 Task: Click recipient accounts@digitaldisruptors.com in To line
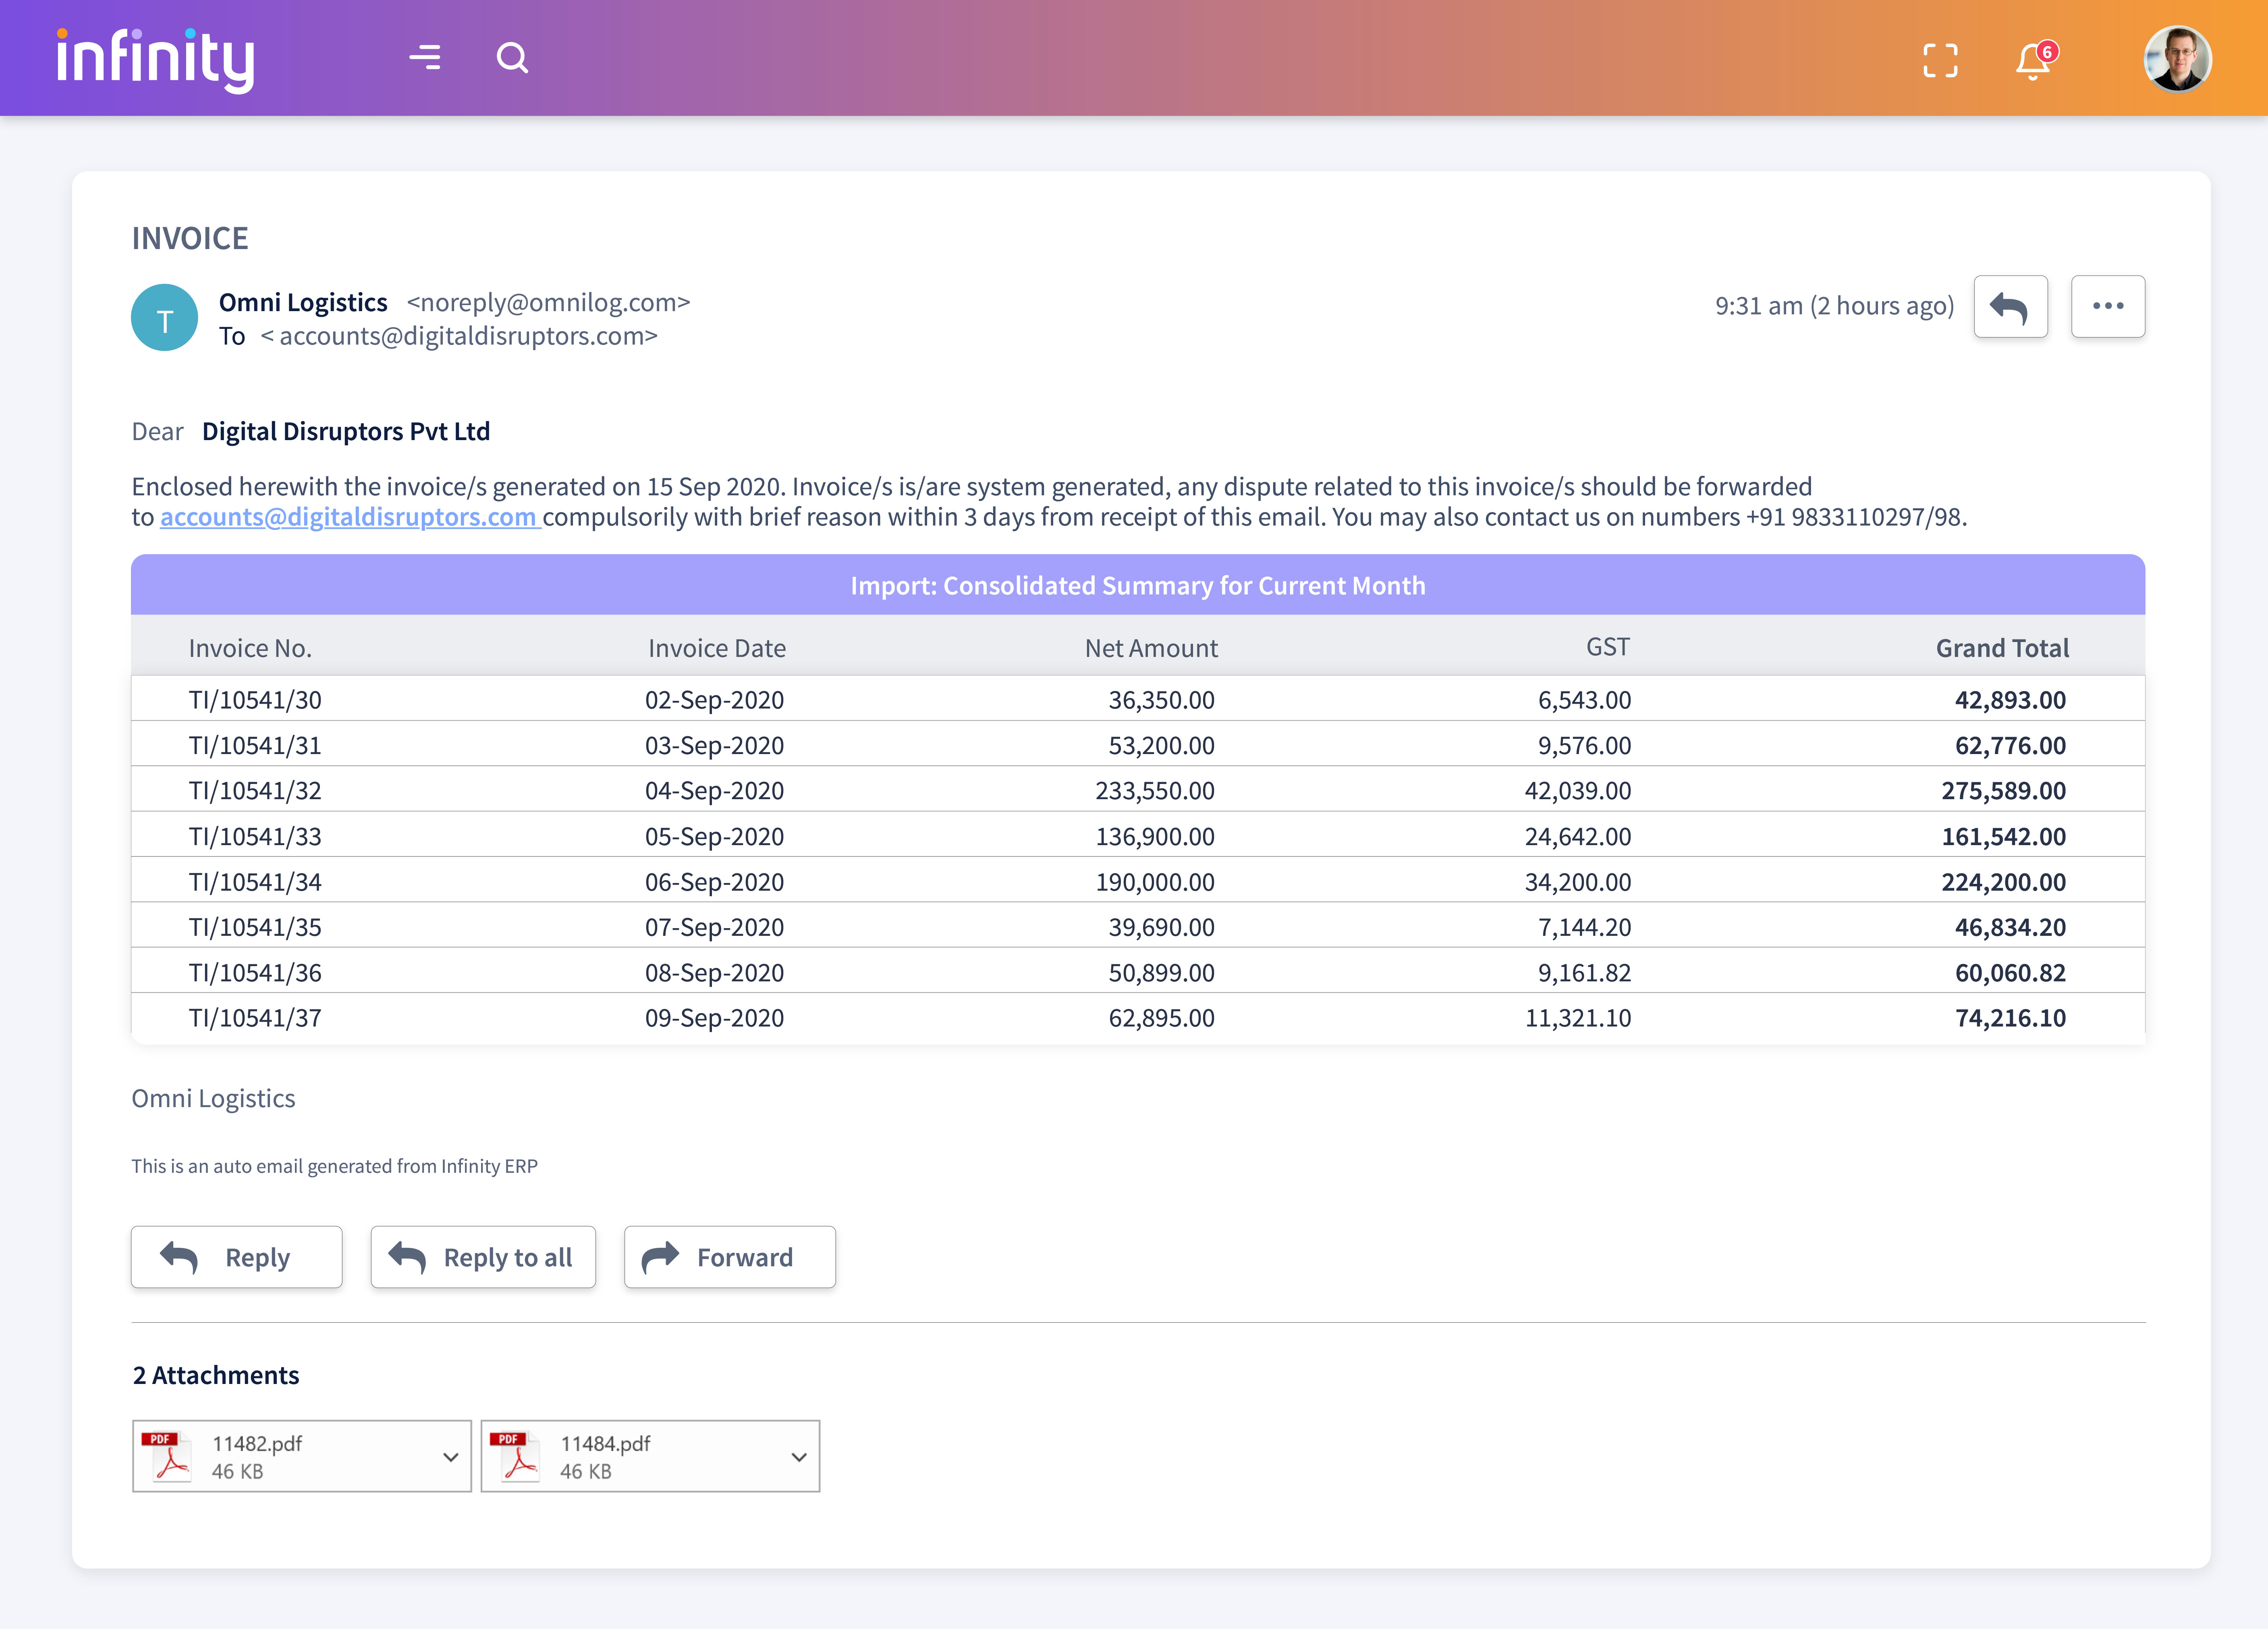[459, 336]
